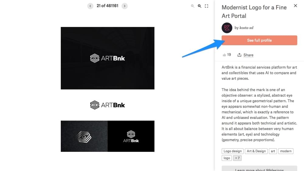Click the kosta-xd designer avatar
The height and width of the screenshot is (171, 304).
click(227, 28)
